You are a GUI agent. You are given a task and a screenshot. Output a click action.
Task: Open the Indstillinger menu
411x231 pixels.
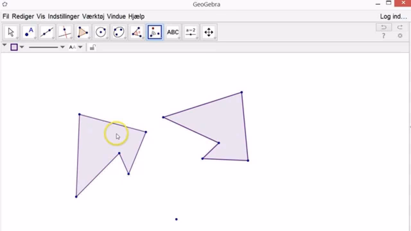click(x=64, y=16)
